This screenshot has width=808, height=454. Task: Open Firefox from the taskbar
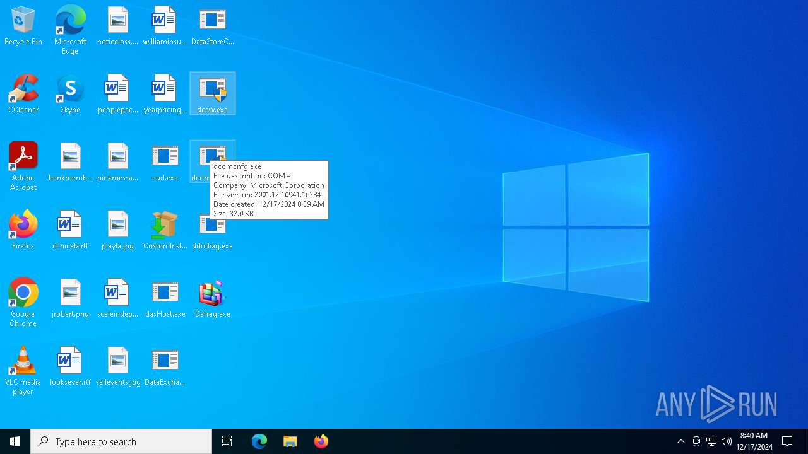321,441
